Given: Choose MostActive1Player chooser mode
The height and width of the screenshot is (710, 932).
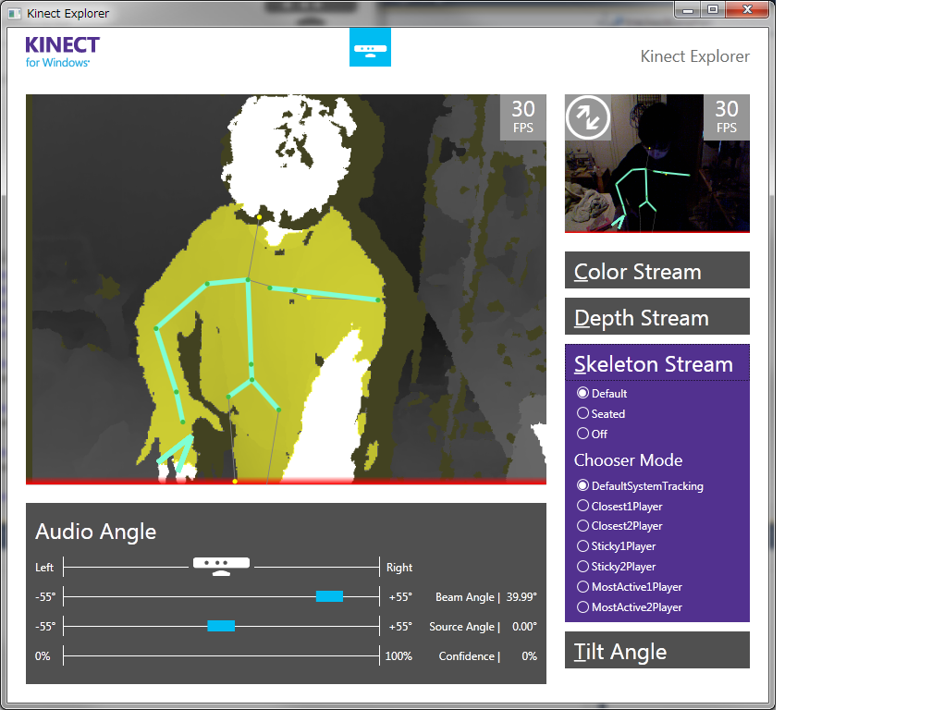Looking at the screenshot, I should pos(630,587).
